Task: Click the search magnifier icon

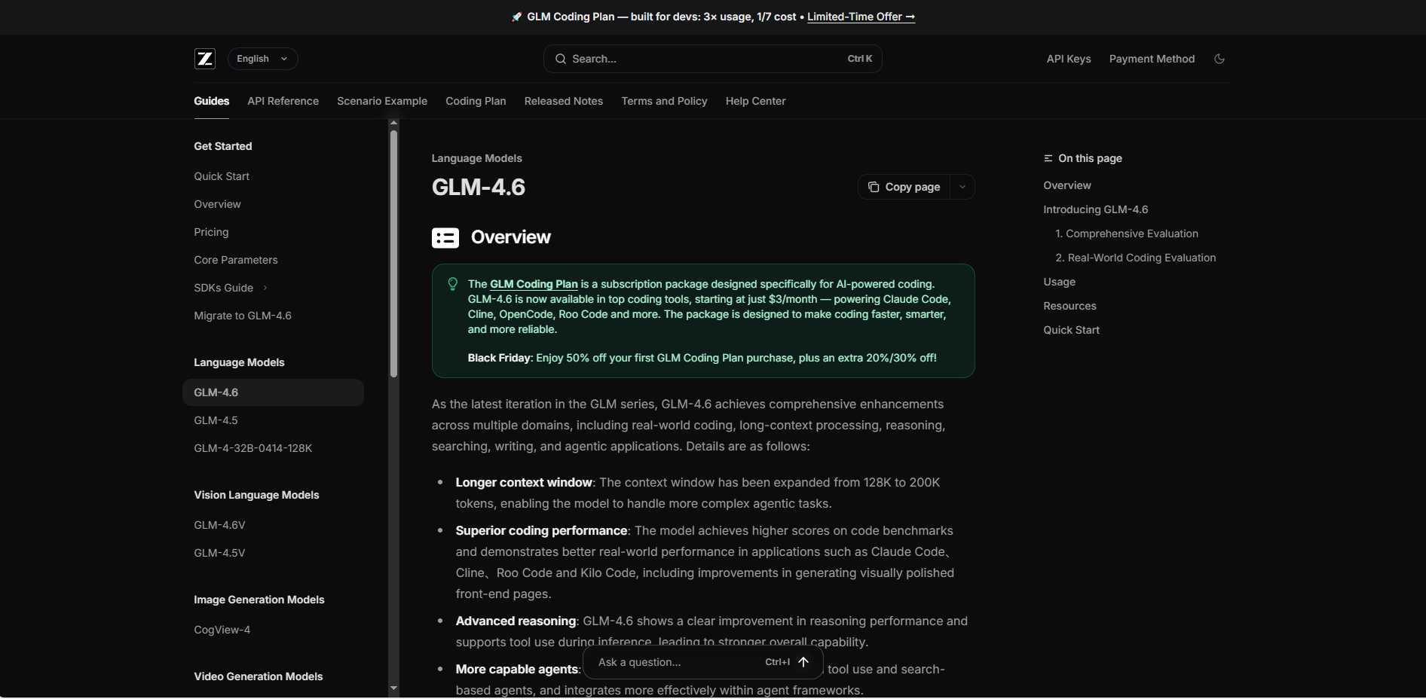Action: coord(561,59)
